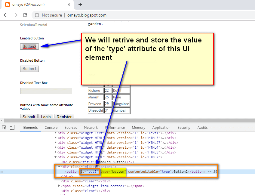Click the Disabled Button heading text
255x195 pixels.
(32, 60)
